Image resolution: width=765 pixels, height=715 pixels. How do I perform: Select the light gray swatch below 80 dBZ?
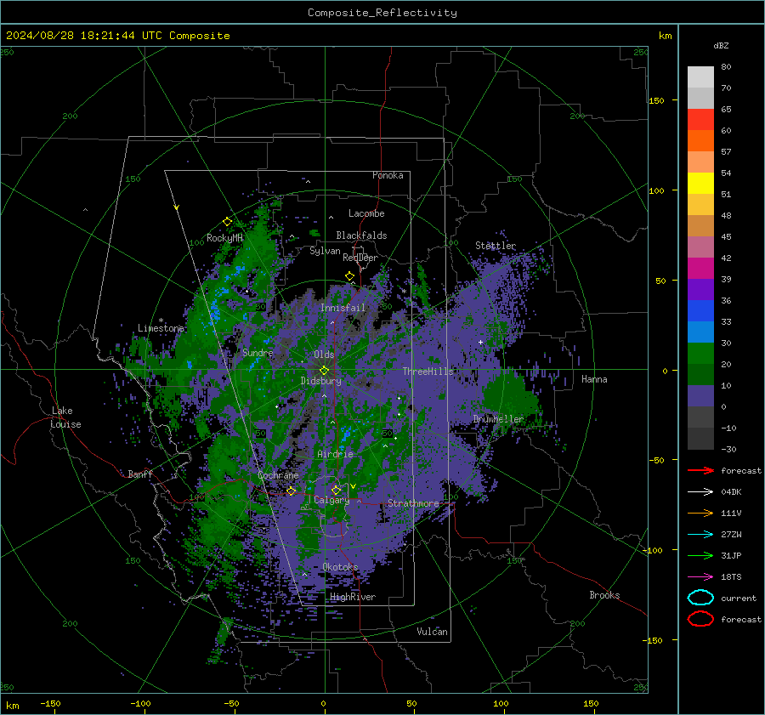coord(700,77)
